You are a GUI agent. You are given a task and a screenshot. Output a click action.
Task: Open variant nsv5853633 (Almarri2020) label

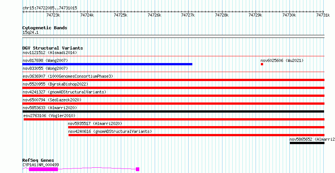pos(50,108)
